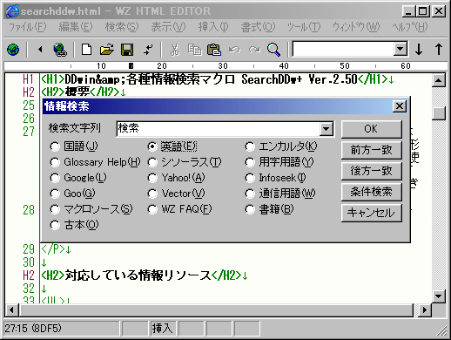Viewport: 451px width, 340px height.
Task: Click the horizontal scrollbar right arrow
Action: (425, 310)
